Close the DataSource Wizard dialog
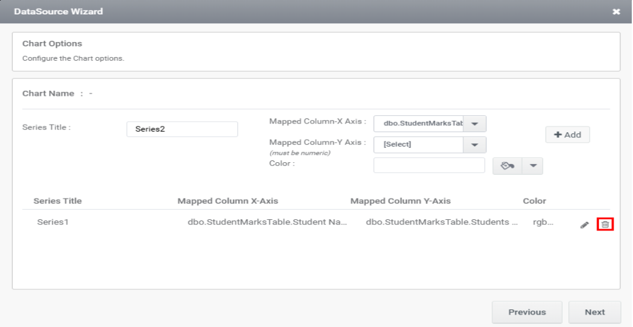The width and height of the screenshot is (633, 327). [616, 12]
